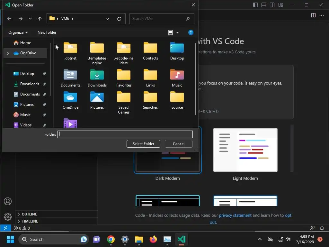329x247 pixels.
Task: Open Customize Layout in VS Code
Action: 280,5
